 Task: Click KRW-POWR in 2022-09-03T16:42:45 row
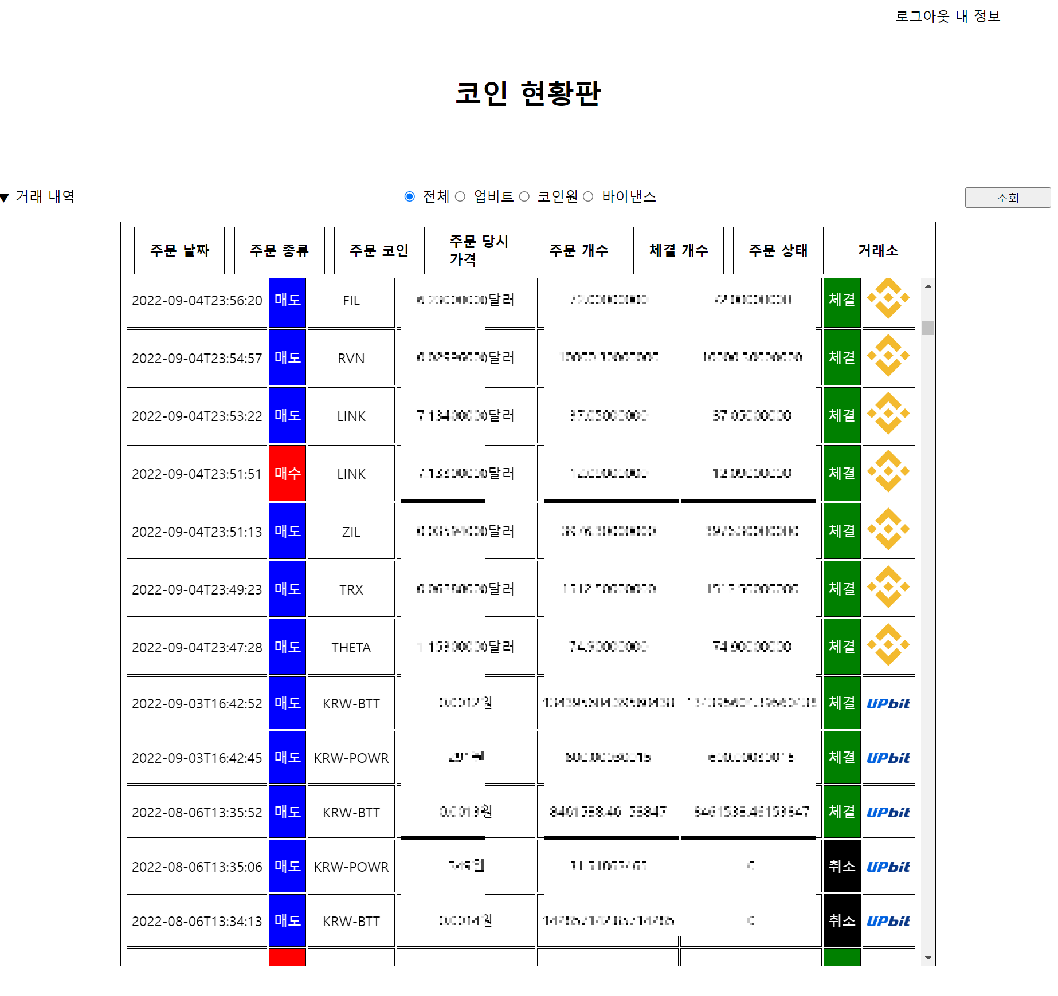pos(351,758)
